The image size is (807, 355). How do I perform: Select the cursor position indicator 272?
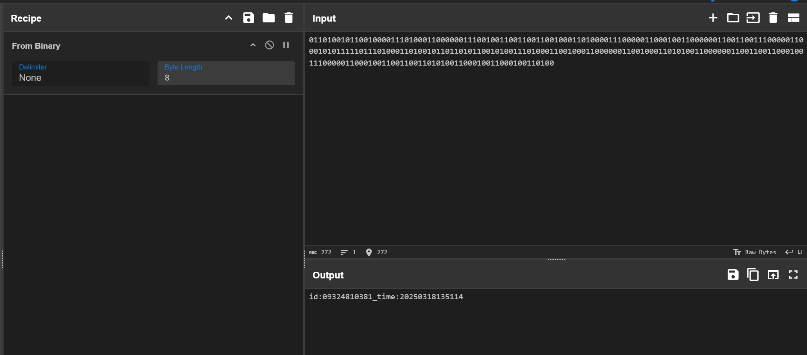click(377, 252)
